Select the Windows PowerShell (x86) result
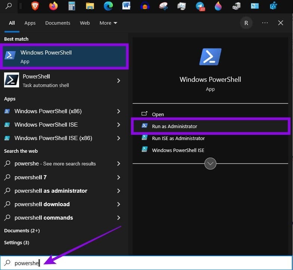The image size is (293, 270). (x=64, y=111)
